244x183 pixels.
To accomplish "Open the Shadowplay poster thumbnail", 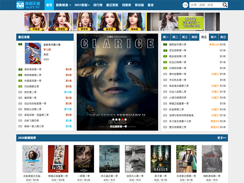I will tap(212, 159).
